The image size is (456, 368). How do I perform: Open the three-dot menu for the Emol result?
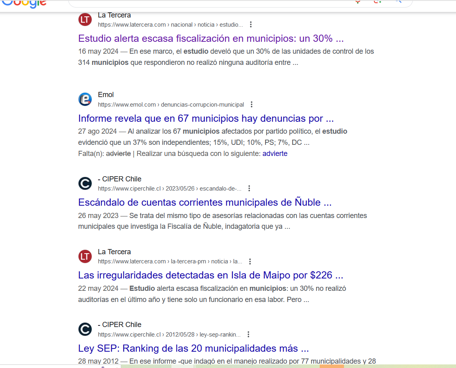click(x=252, y=105)
